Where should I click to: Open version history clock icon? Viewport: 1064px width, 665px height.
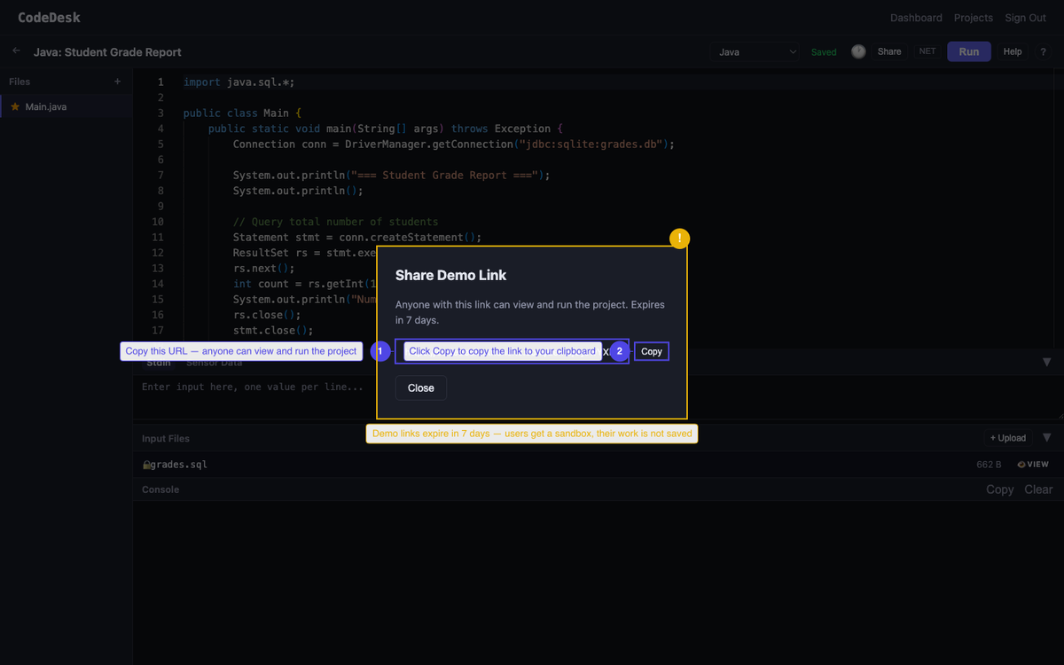pyautogui.click(x=858, y=51)
